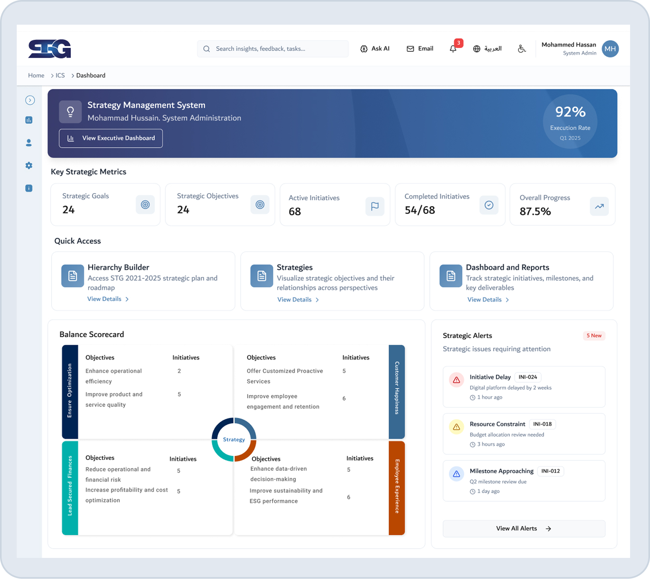Click the info icon in the sidebar
The height and width of the screenshot is (579, 650).
[x=29, y=188]
